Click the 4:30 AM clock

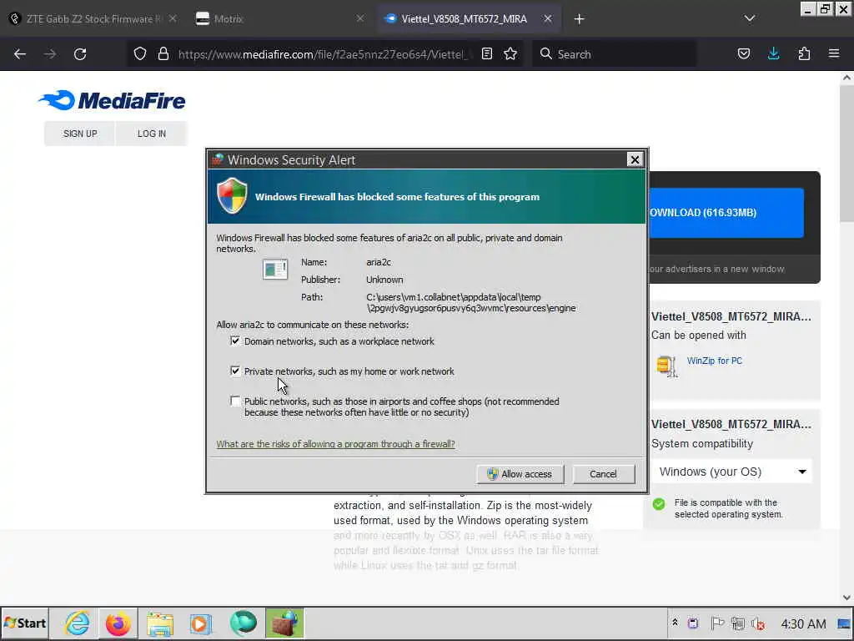(x=803, y=623)
